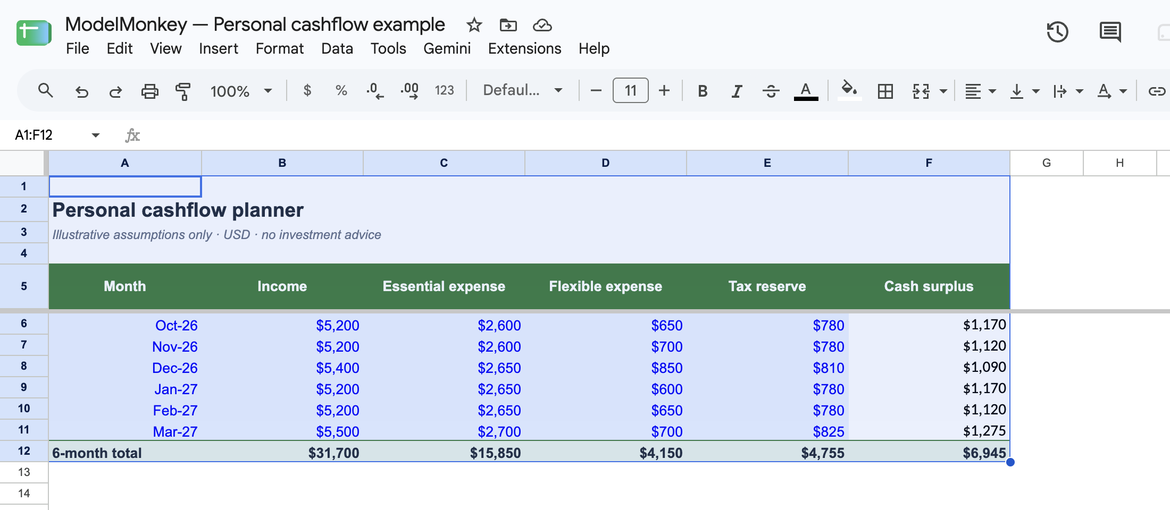Open the text color picker
Viewport: 1170px width, 510px height.
click(x=806, y=91)
